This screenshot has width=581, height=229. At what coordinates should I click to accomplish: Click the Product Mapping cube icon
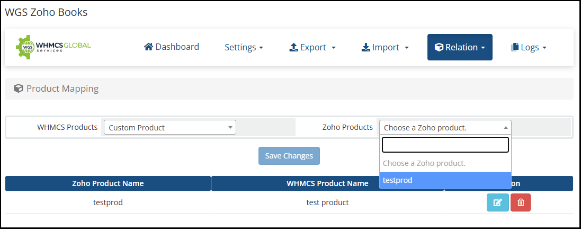pos(19,89)
